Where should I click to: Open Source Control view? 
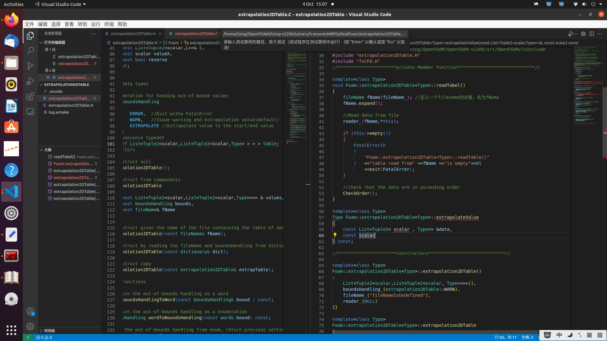(30, 66)
